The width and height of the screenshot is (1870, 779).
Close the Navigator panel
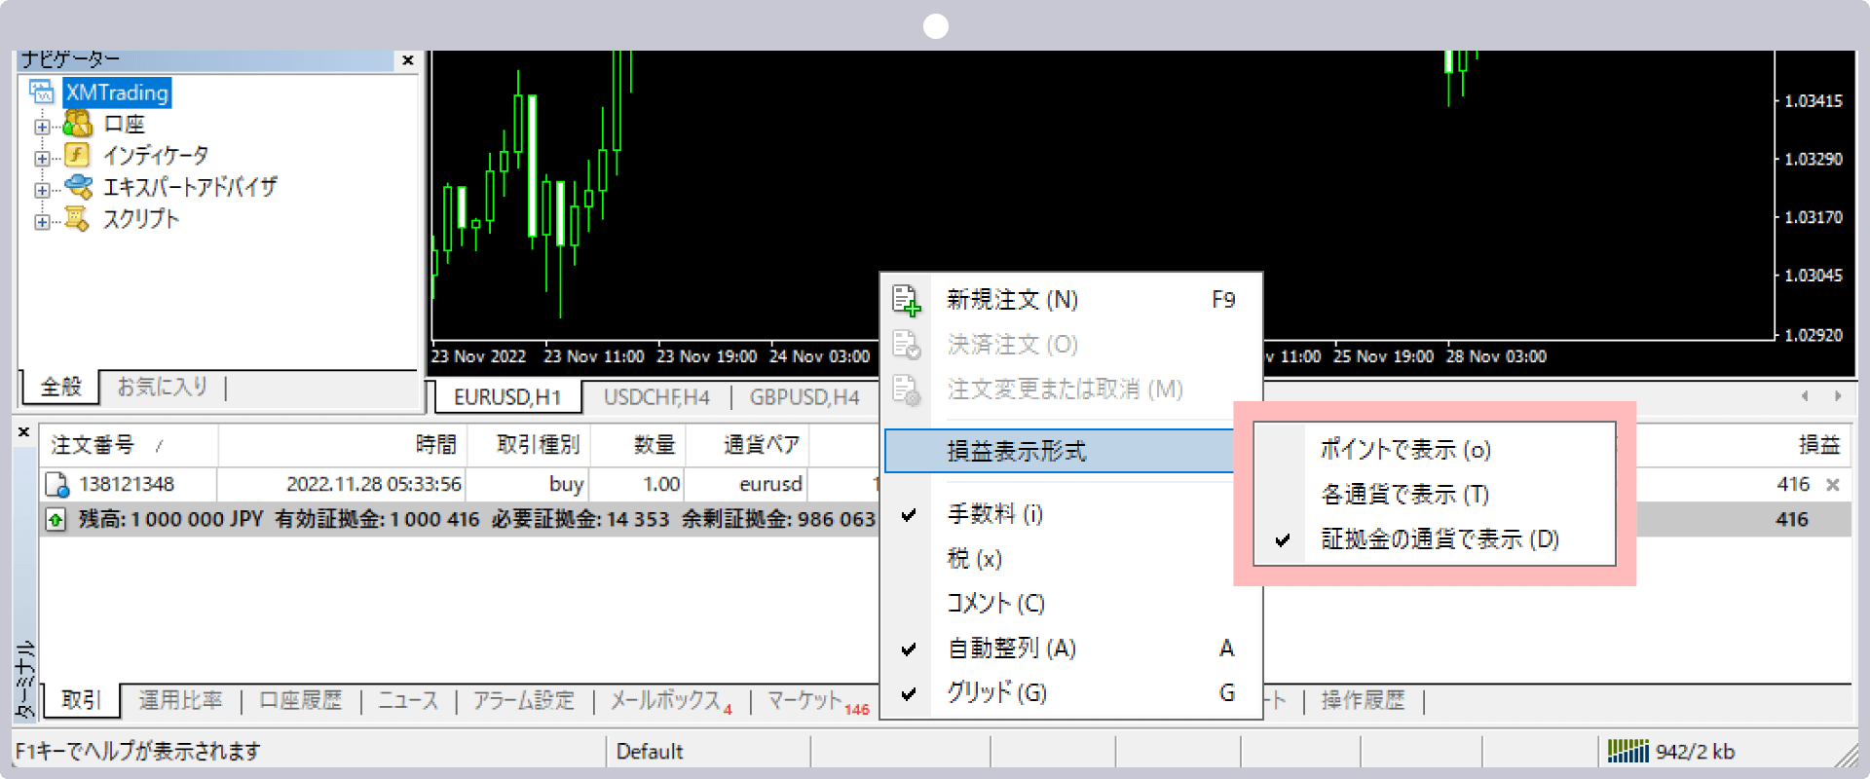(x=408, y=60)
